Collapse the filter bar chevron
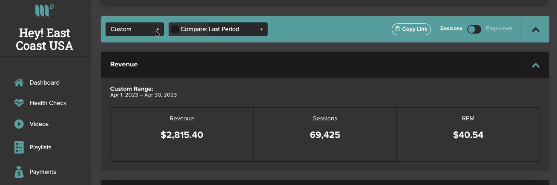The height and width of the screenshot is (185, 557). pyautogui.click(x=536, y=30)
